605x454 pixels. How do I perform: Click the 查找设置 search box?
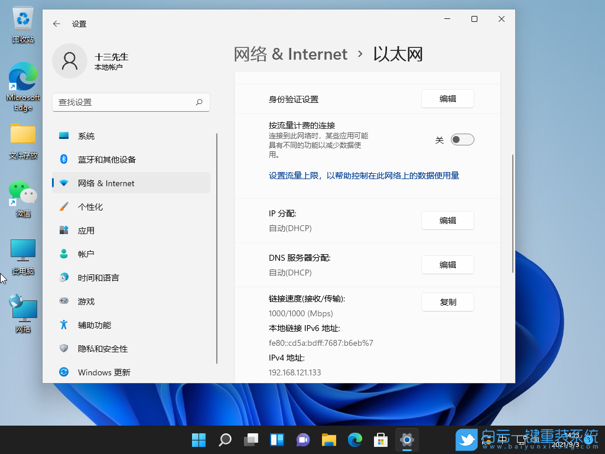[131, 102]
